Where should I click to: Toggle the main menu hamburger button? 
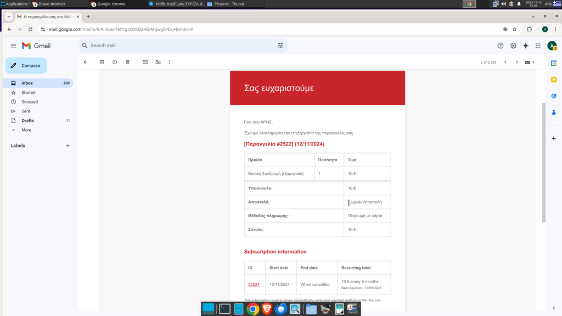pyautogui.click(x=13, y=46)
